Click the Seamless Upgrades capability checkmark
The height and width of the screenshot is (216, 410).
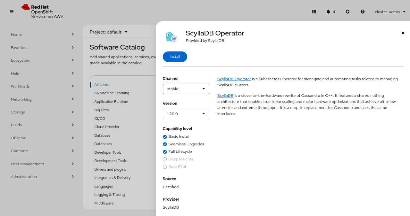point(165,144)
